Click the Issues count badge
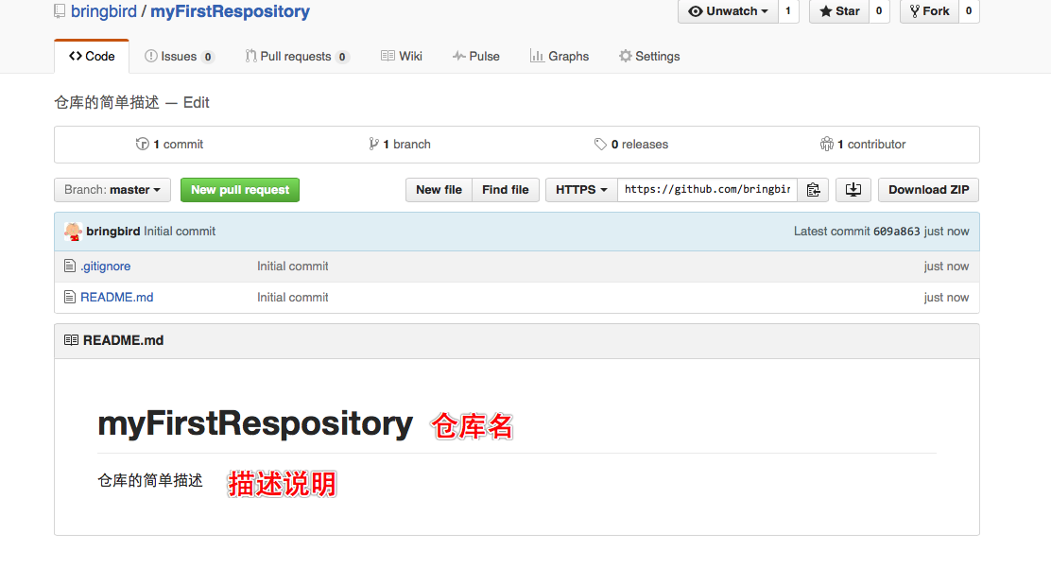1051x585 pixels. 208,57
